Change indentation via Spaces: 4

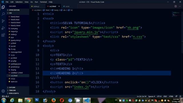(x=152, y=96)
